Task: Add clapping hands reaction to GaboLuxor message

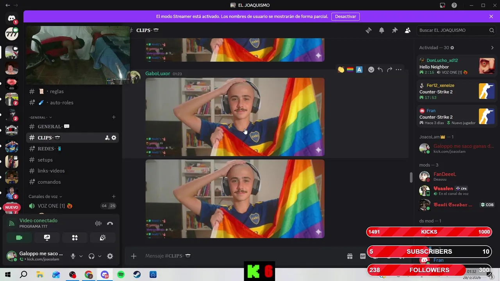Action: (x=341, y=70)
